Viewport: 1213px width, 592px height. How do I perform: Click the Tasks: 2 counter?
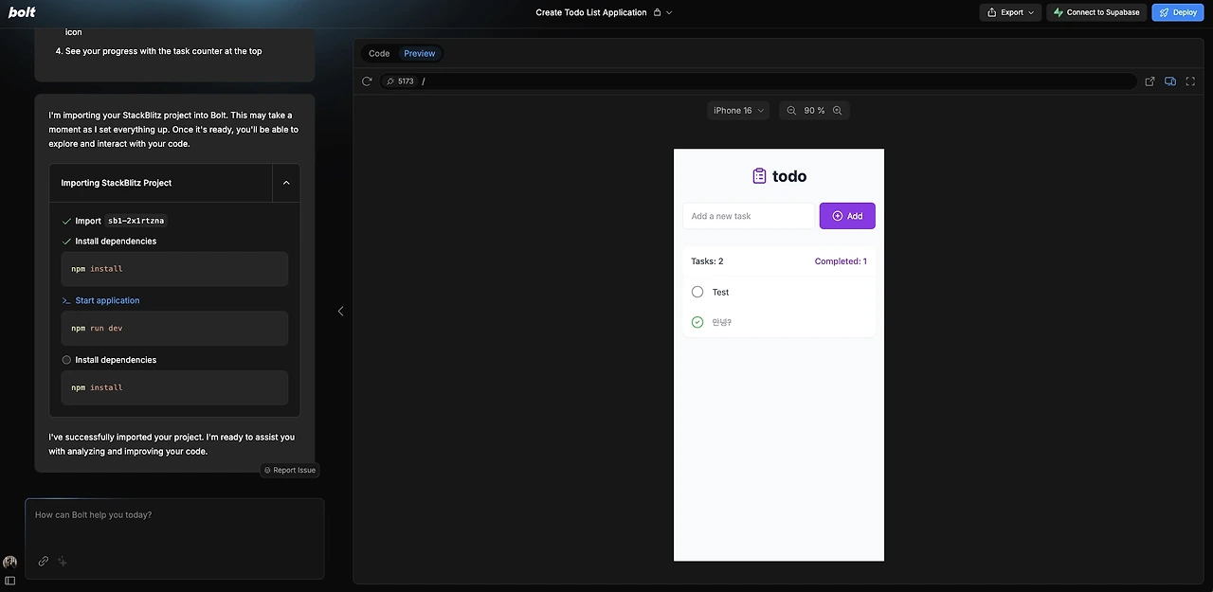click(707, 261)
